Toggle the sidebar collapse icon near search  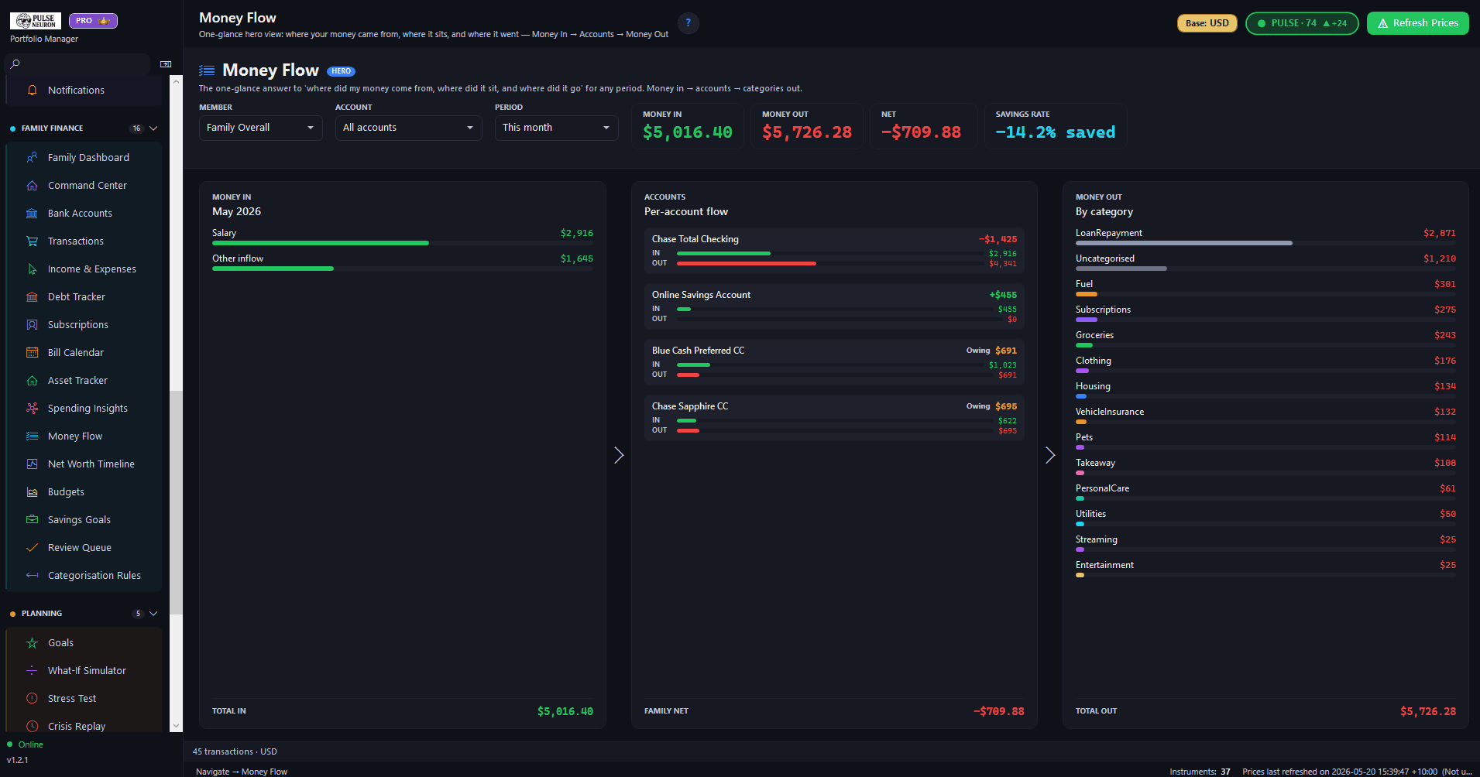click(166, 64)
